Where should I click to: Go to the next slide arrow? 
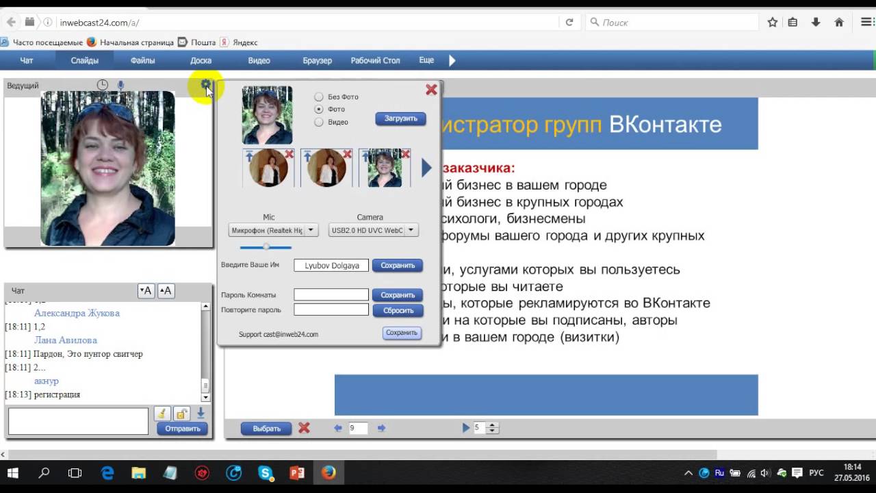tap(381, 428)
